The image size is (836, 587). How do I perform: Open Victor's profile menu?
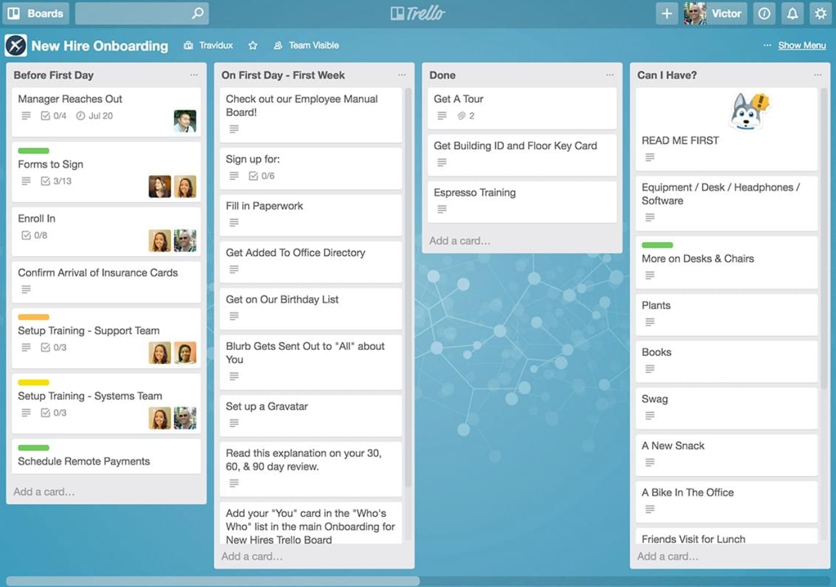[x=715, y=13]
